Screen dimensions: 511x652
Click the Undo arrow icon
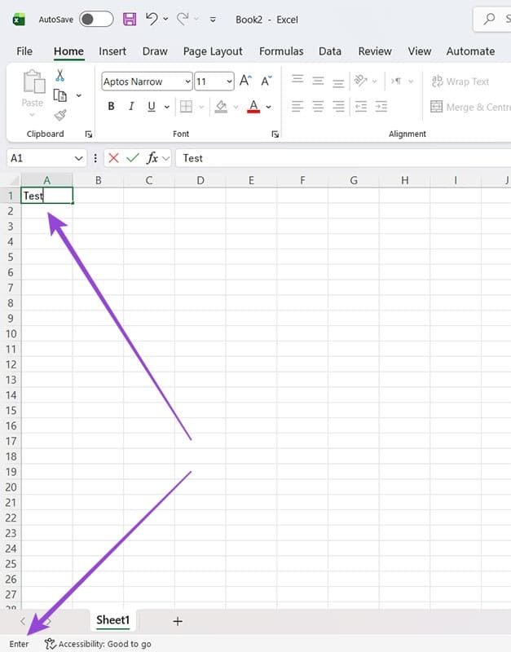point(151,19)
